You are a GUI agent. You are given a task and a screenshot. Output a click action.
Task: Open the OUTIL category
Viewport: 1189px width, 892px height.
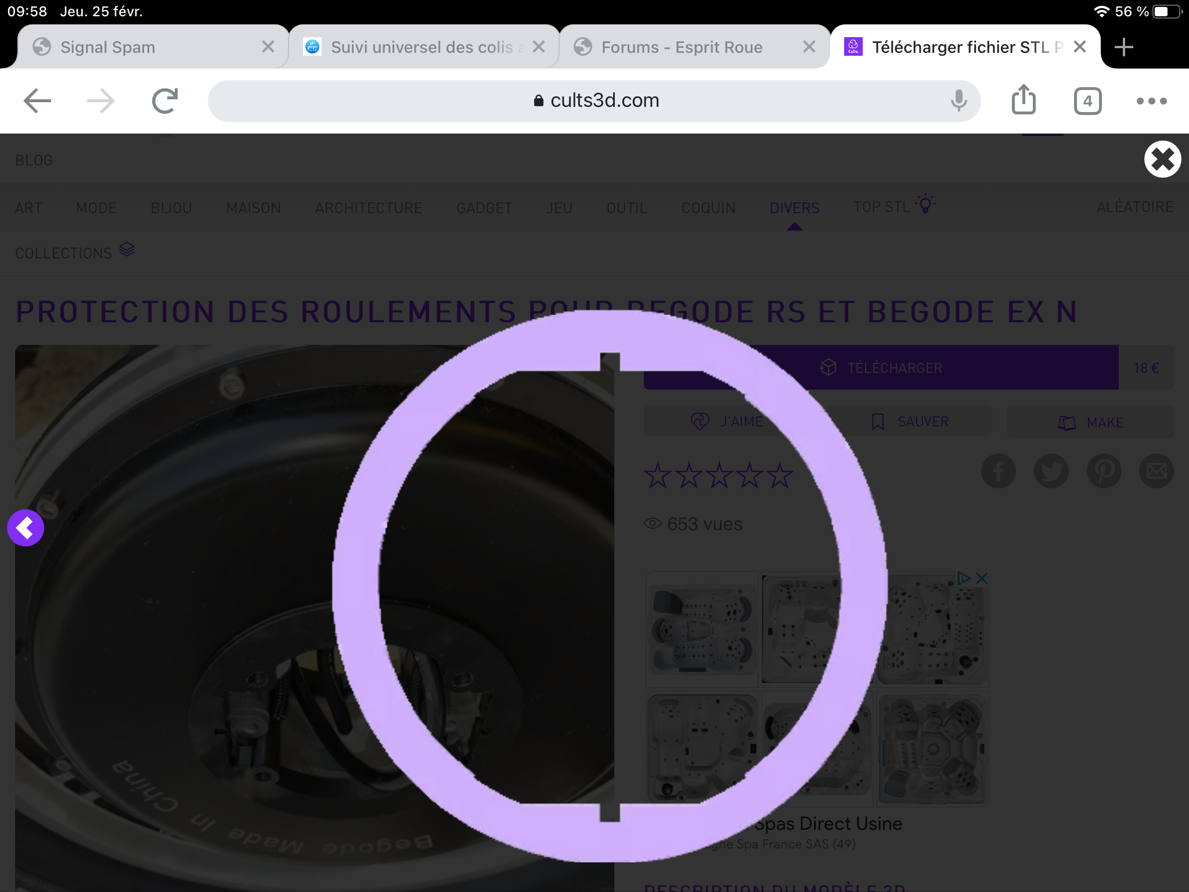[x=627, y=208]
